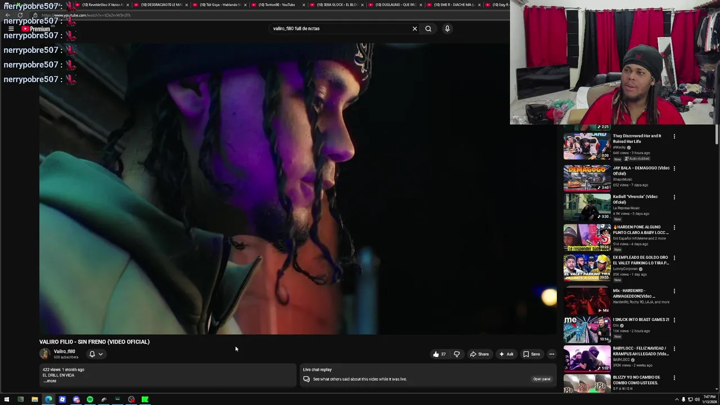Click the video player to pause
Screen dimensions: 720x405
click(x=298, y=189)
